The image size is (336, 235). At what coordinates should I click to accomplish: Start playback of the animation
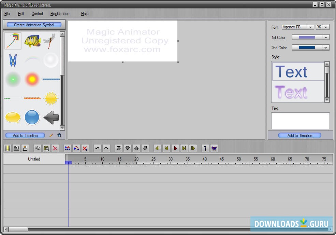(x=175, y=148)
